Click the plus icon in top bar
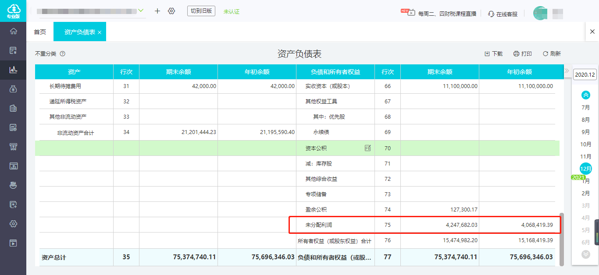Image resolution: width=599 pixels, height=275 pixels. [x=157, y=11]
